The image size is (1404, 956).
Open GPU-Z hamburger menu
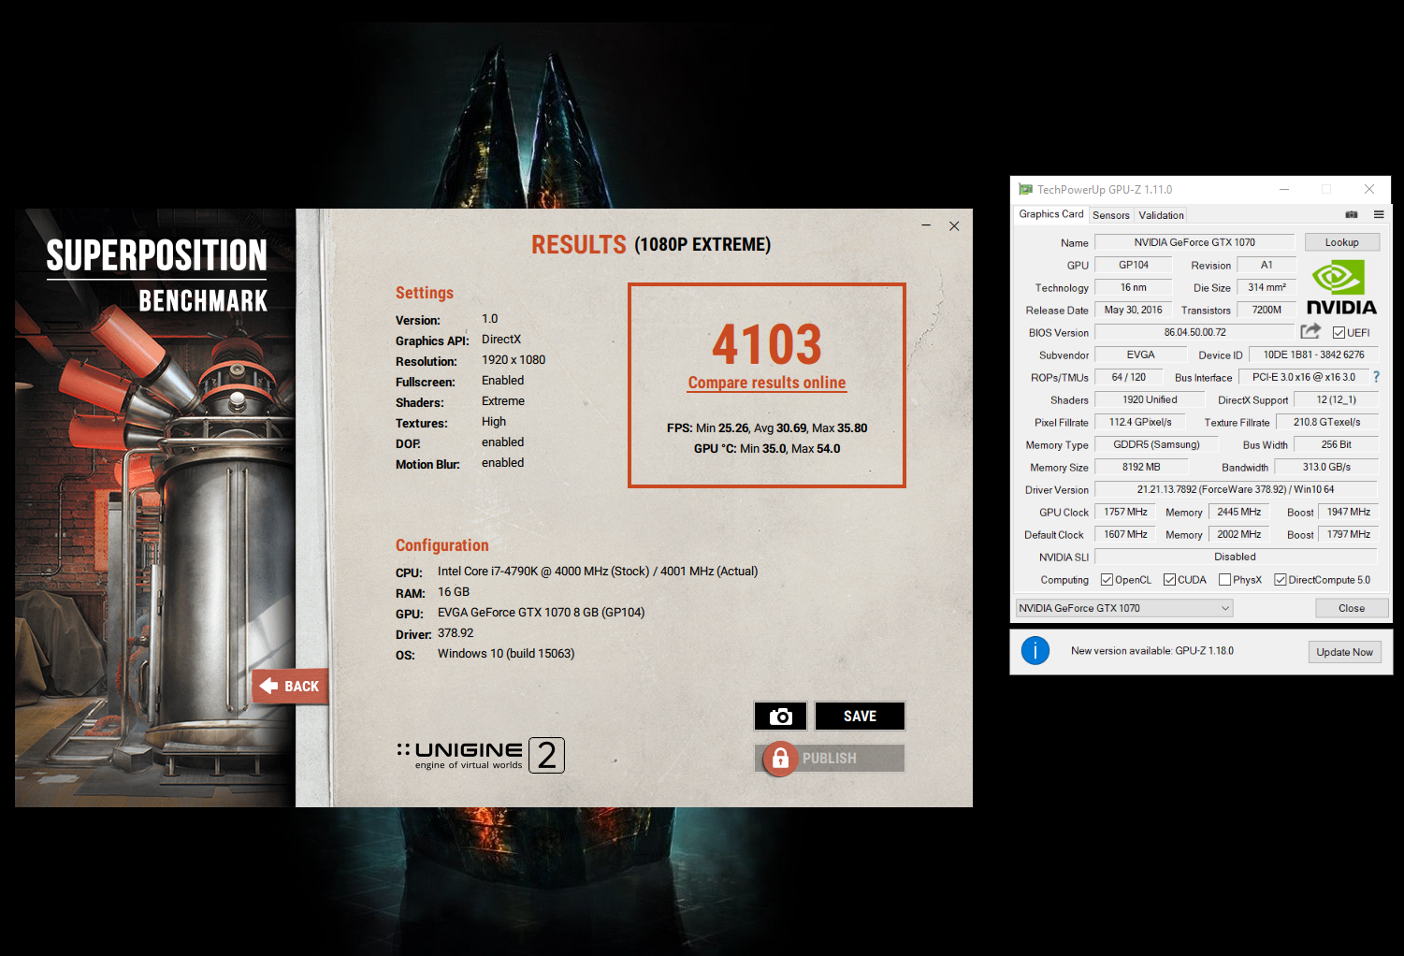tap(1379, 215)
